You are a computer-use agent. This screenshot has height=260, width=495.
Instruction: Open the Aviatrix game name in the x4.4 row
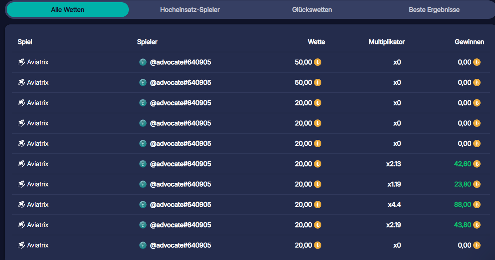point(38,205)
